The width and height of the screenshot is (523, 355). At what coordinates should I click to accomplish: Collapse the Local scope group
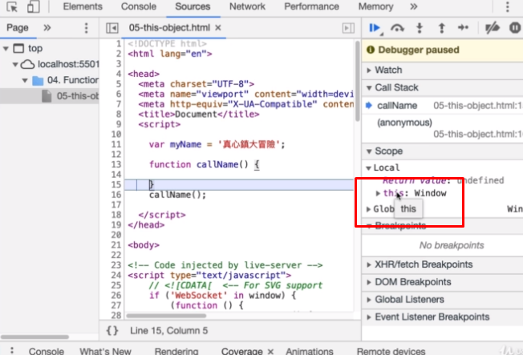tap(368, 167)
